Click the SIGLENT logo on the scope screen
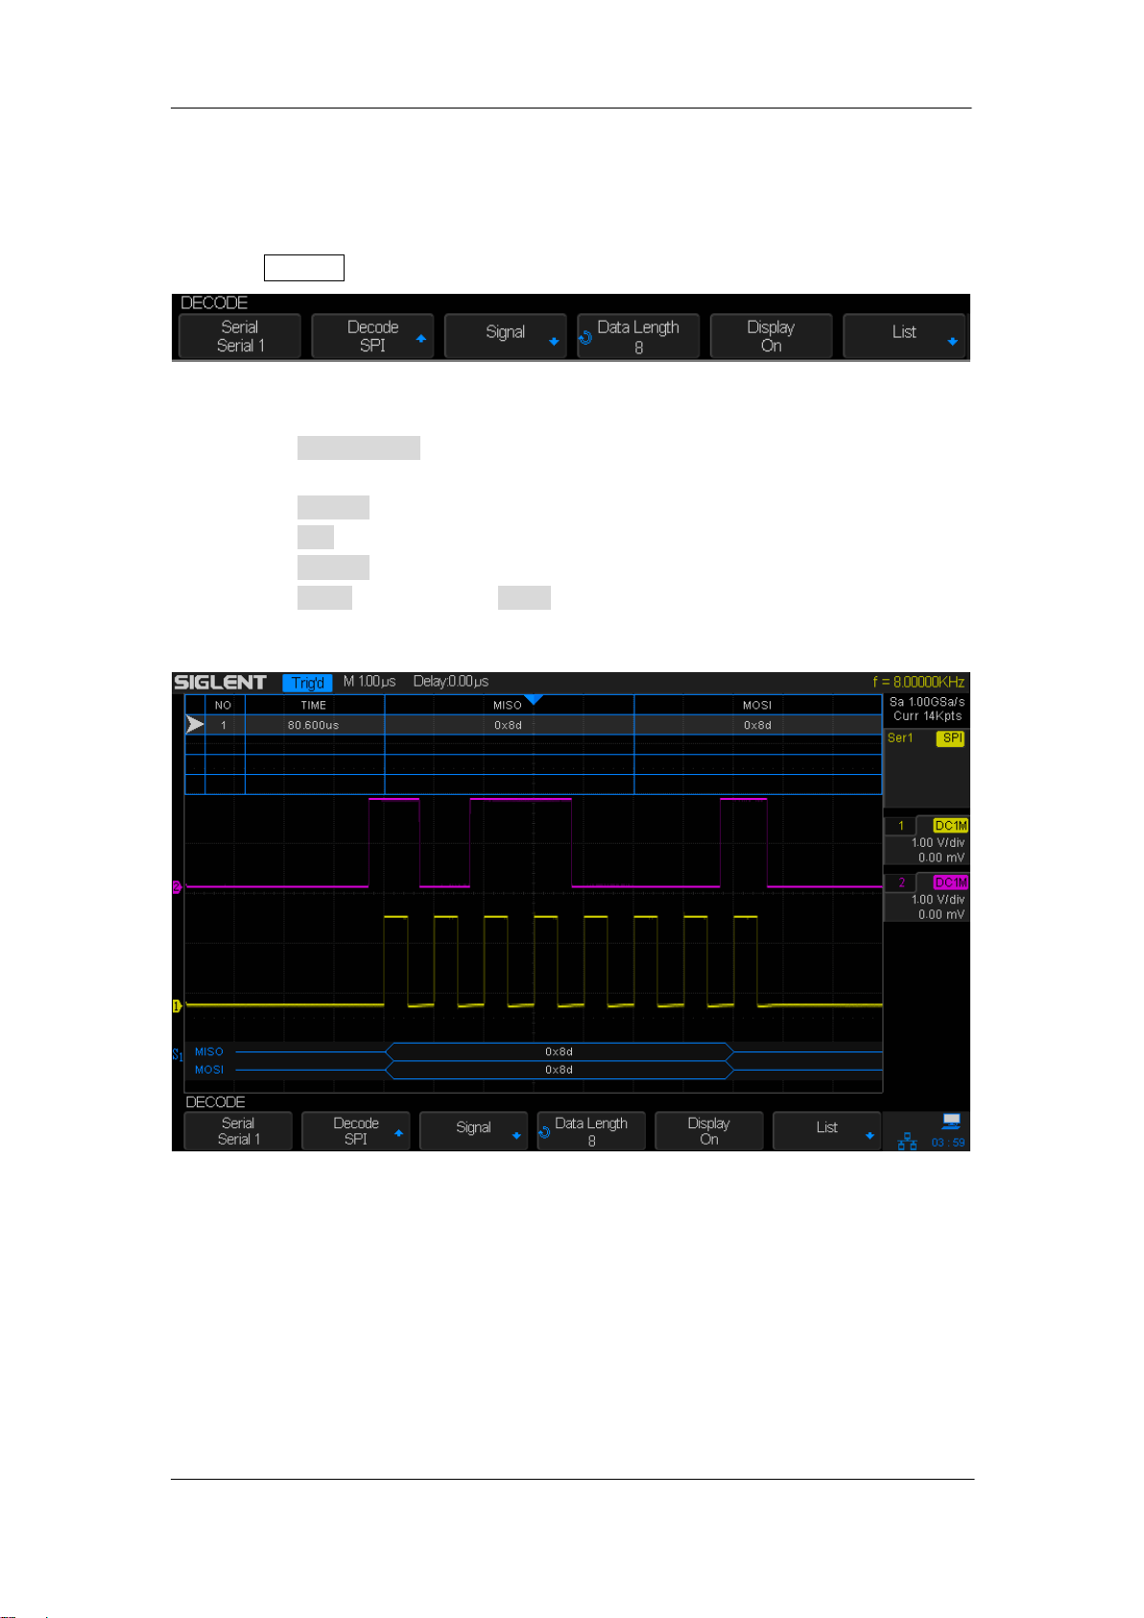Viewport: 1144px width, 1618px height. [x=220, y=682]
